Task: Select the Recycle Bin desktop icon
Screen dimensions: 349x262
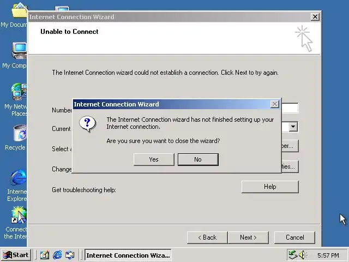Action: click(16, 138)
